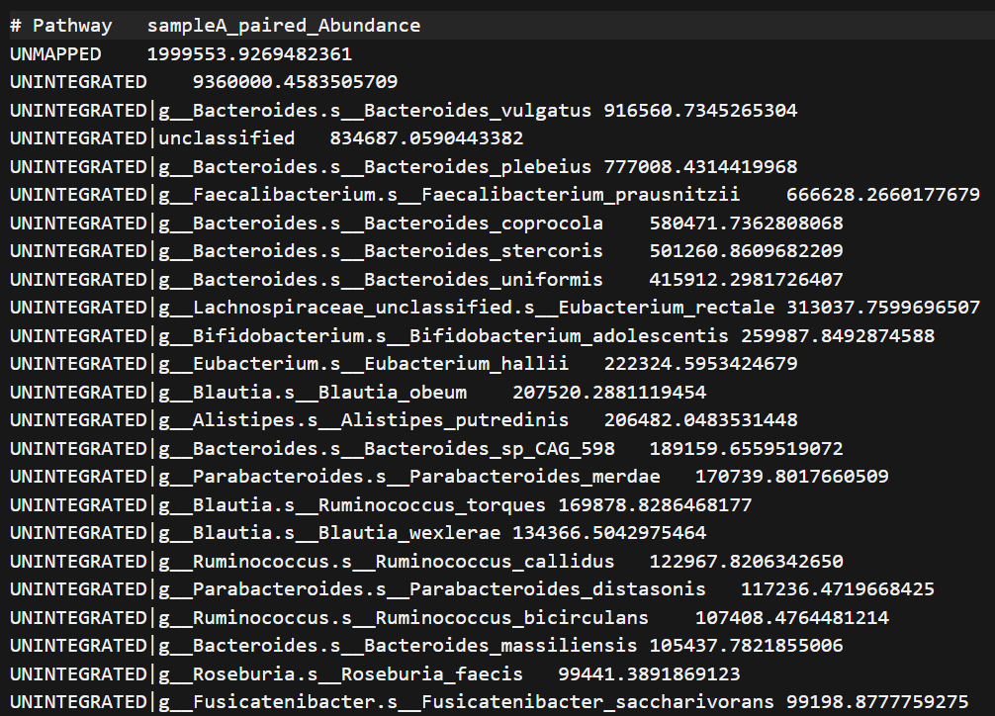Select the value 1999553.9269482361
995x716 pixels.
point(249,54)
